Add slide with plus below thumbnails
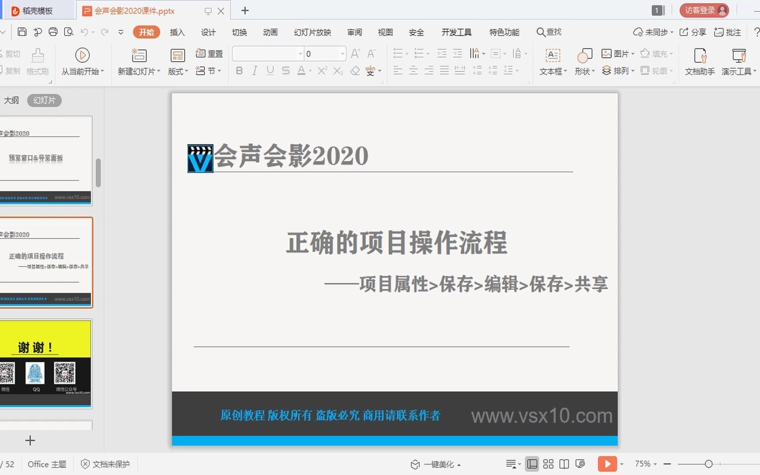 pos(30,440)
